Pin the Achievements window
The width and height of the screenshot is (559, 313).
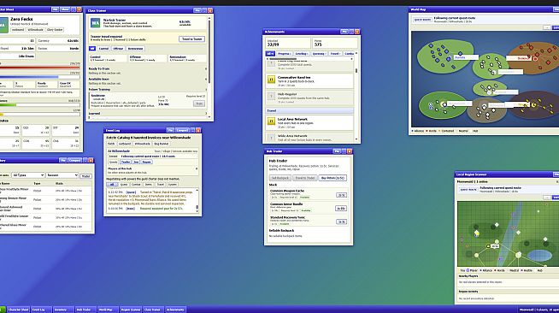pos(344,32)
